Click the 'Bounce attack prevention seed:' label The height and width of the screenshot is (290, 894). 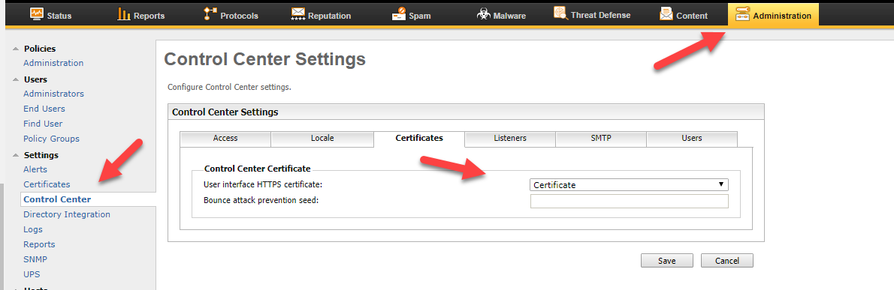(261, 200)
